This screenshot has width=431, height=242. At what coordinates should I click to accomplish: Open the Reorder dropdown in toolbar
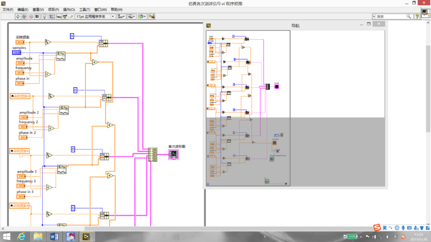tap(142, 17)
